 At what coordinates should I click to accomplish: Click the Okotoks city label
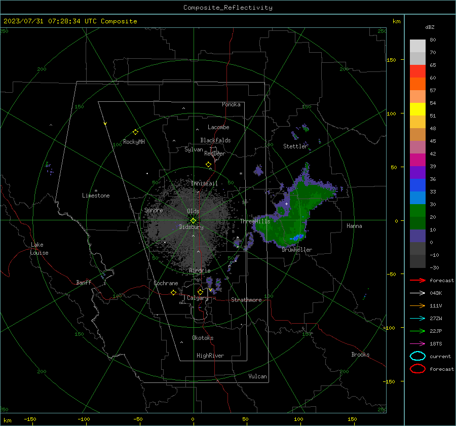point(203,338)
